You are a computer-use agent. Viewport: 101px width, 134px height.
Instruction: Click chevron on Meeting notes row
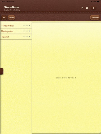click(x=29, y=31)
